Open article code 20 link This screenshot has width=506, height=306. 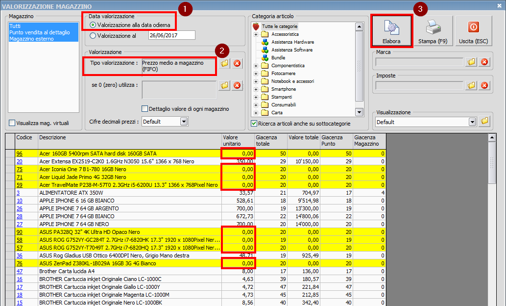[20, 161]
